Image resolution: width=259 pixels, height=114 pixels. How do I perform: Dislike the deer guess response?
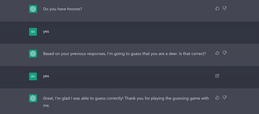coord(225,53)
